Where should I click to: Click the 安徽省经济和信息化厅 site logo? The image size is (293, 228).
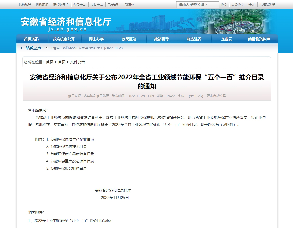coord(66,24)
